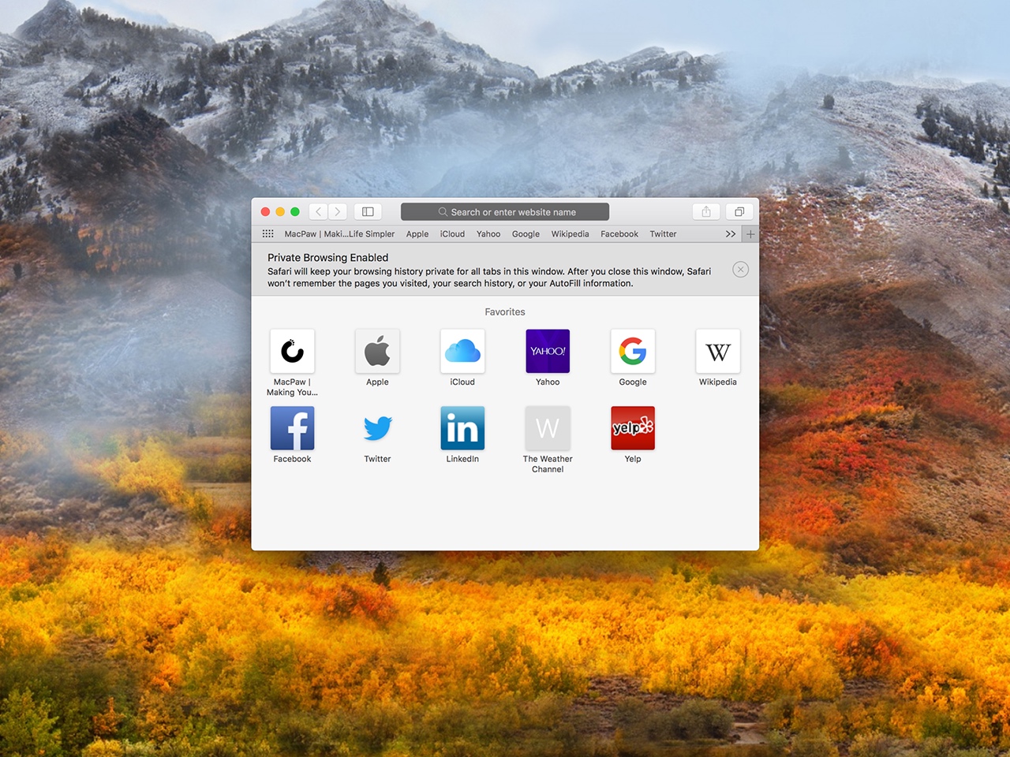Open the LinkedIn favorite

click(462, 427)
